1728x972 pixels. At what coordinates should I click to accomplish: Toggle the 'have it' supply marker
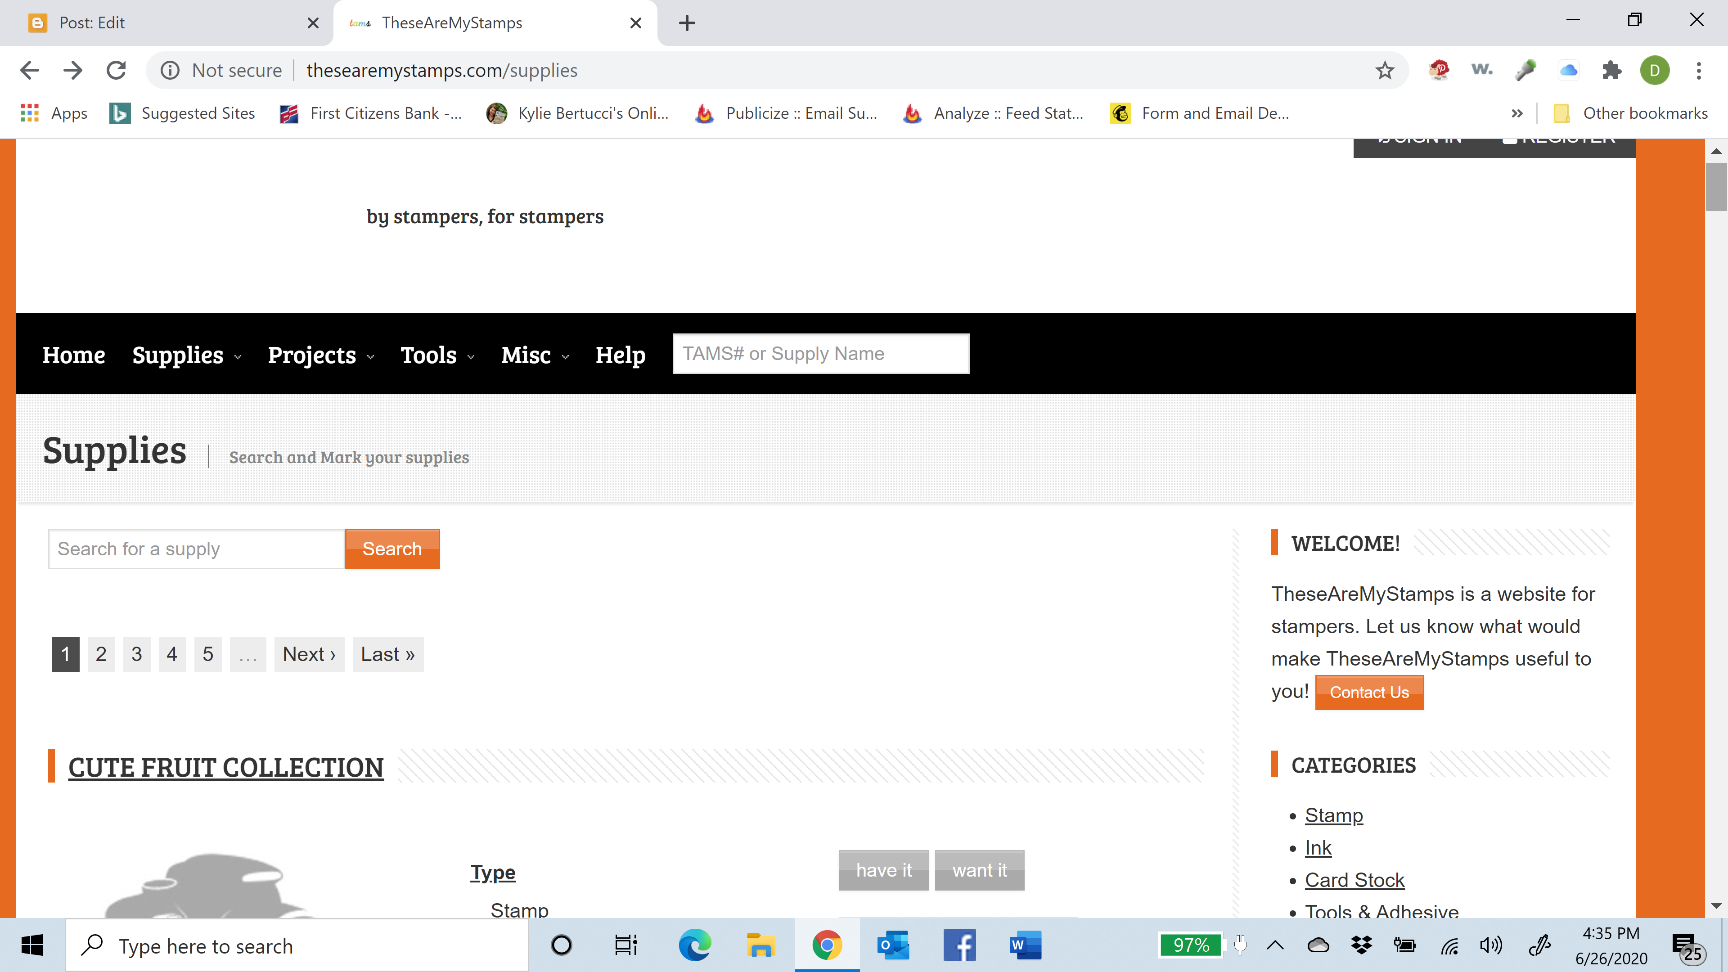coord(883,870)
